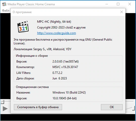Viewport: 136px width, 121px height.
Task: Open the http://www.codecguide.com link
Action: point(57,33)
